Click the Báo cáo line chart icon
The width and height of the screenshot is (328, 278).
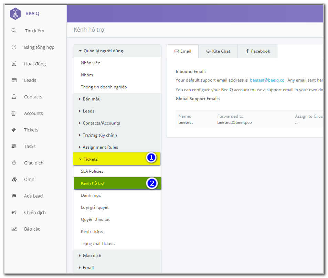14,229
